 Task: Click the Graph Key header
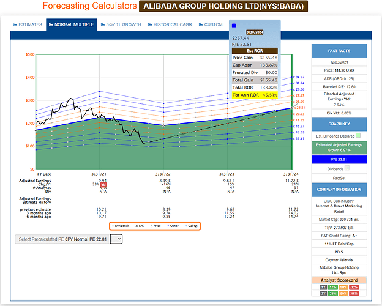(x=339, y=124)
